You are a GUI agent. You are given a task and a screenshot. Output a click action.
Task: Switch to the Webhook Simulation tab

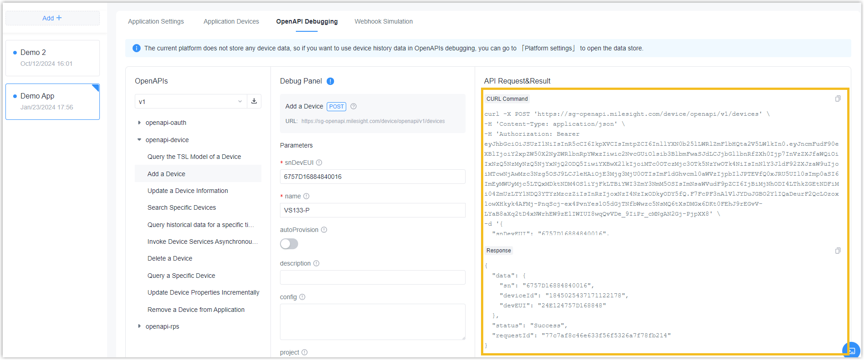pyautogui.click(x=383, y=21)
